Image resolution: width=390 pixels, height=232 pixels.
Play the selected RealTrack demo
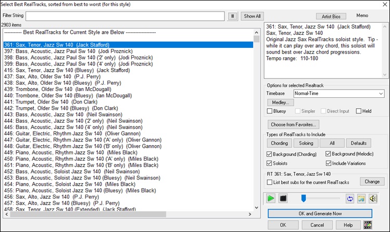coord(271,199)
